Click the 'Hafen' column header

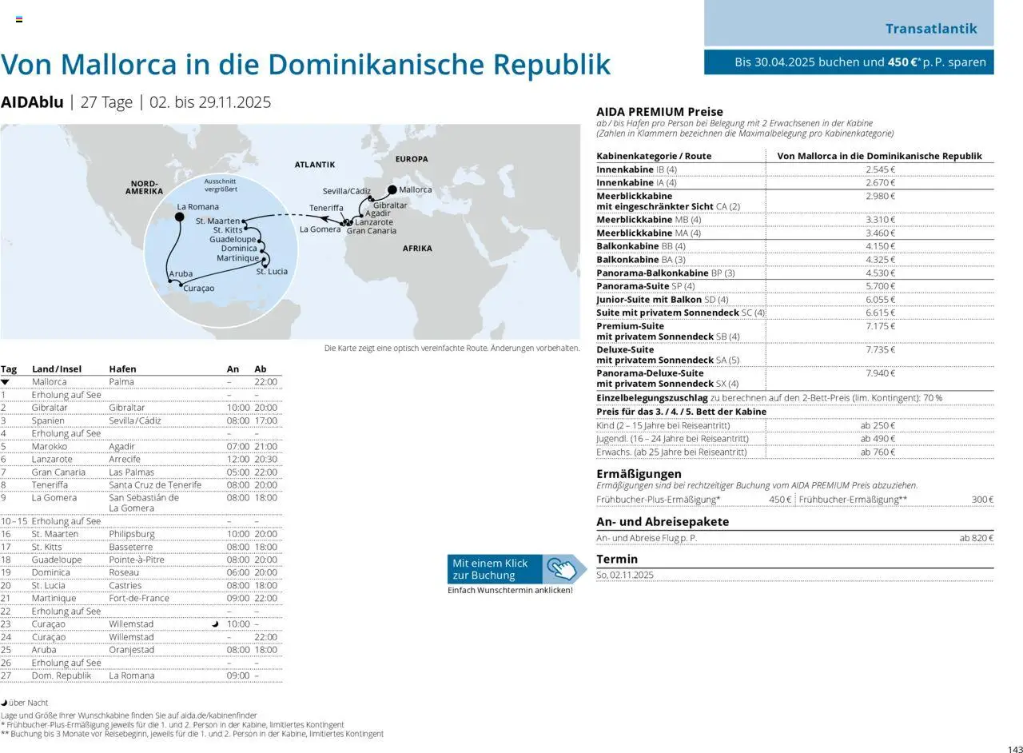pyautogui.click(x=122, y=369)
